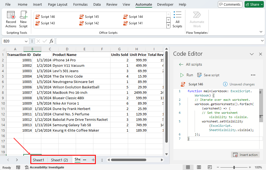This screenshot has width=266, height=170.
Task: Open the Help tab
Action: (182, 5)
